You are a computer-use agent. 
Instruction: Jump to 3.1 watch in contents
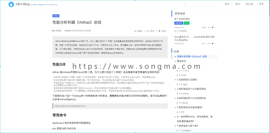pyautogui.click(x=184, y=94)
